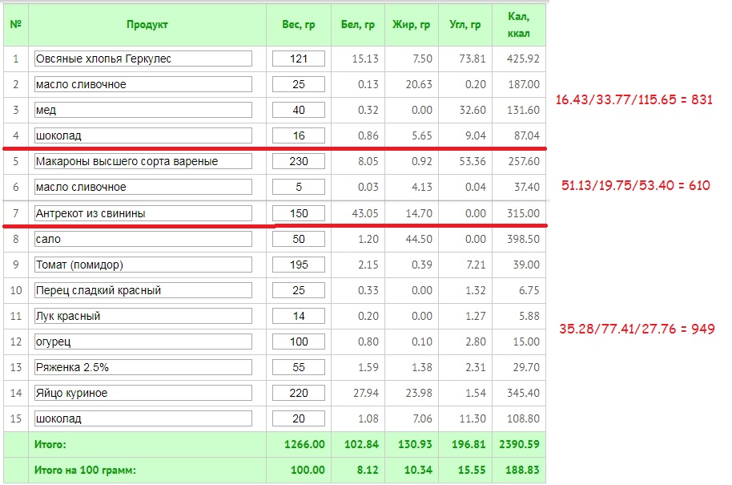Click the Продукт column header
The height and width of the screenshot is (485, 732).
(147, 25)
